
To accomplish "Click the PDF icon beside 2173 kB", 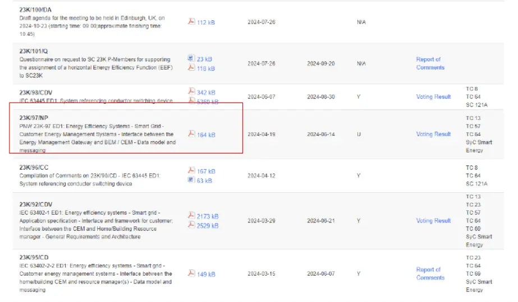I will (x=191, y=216).
